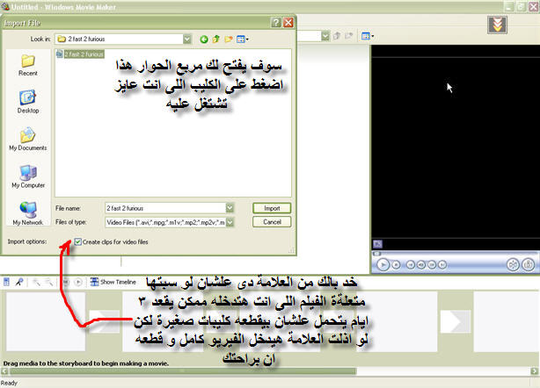
Task: Select the 2 fast 2 furious file
Action: (83, 54)
